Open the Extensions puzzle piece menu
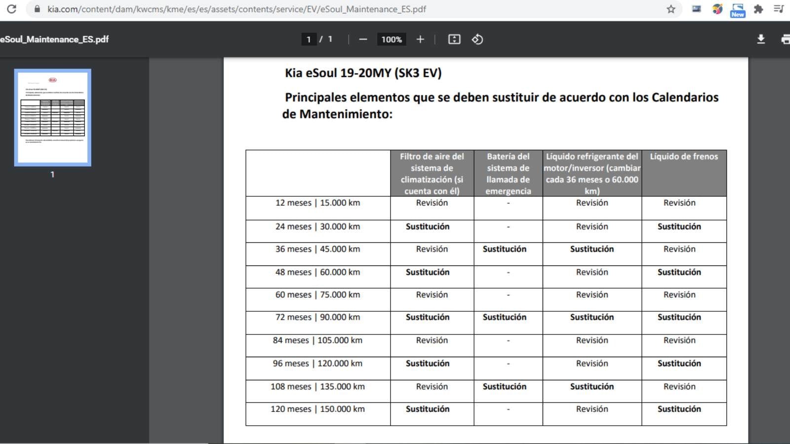The height and width of the screenshot is (444, 790). (758, 9)
